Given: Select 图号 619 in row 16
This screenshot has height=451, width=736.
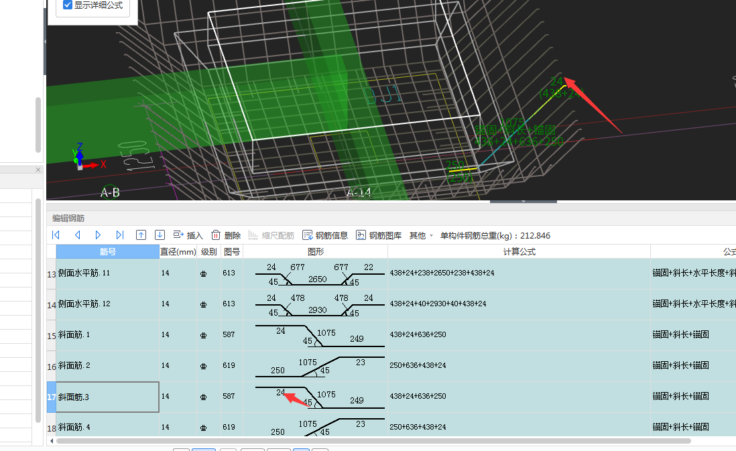Looking at the screenshot, I should 229,365.
